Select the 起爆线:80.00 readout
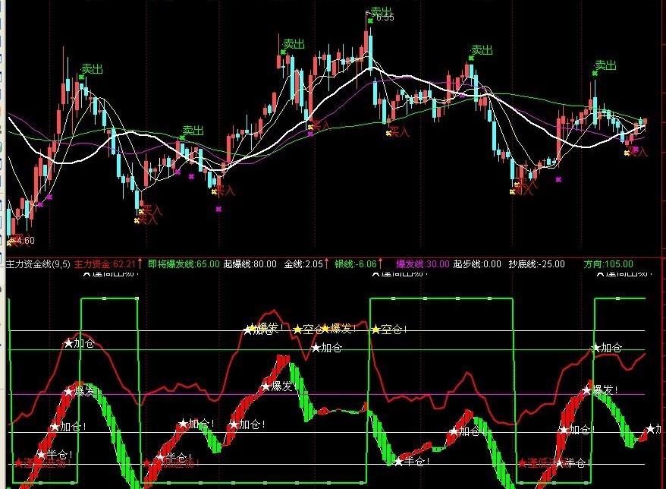Screen dimensions: 666x489 (x=250, y=264)
